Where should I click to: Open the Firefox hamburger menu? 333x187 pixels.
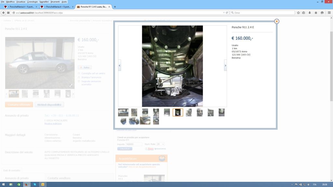coord(329,13)
